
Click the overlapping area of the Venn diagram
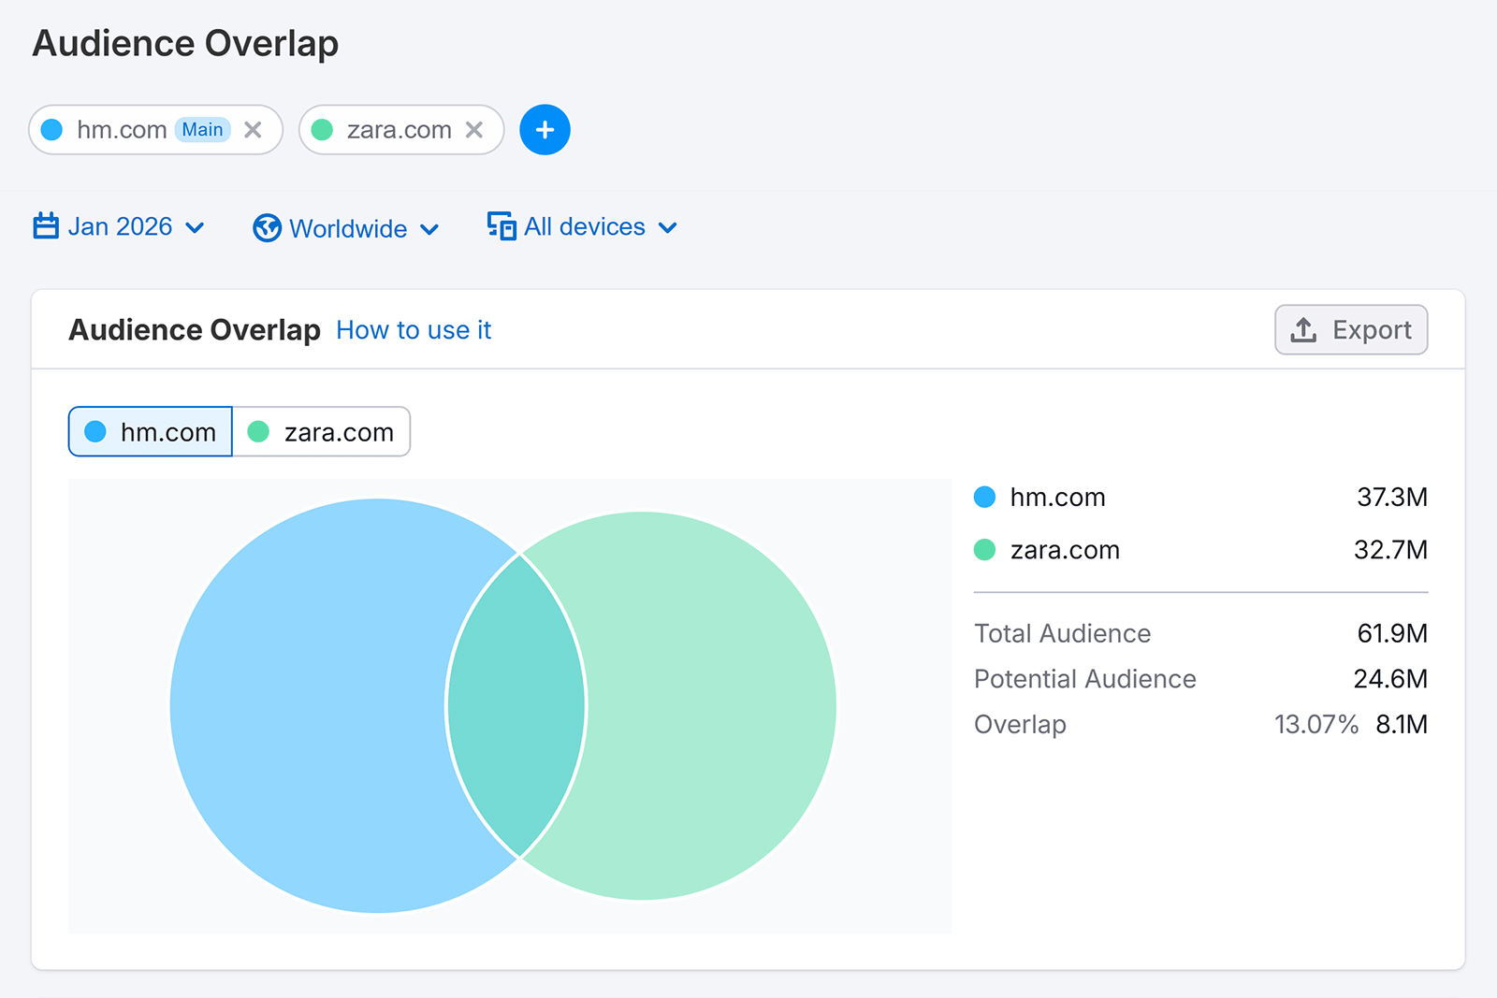(x=516, y=706)
